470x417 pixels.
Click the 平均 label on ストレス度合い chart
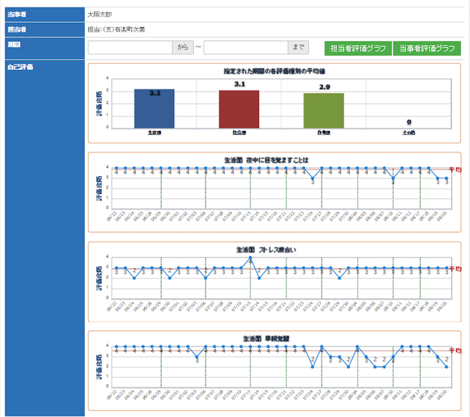[x=455, y=268]
